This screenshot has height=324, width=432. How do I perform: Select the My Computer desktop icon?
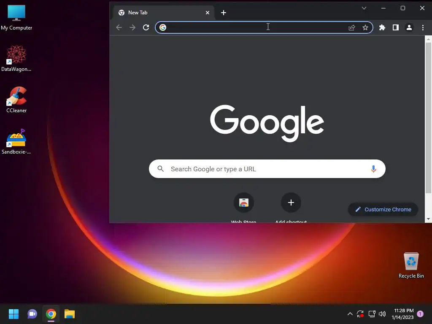point(16,18)
